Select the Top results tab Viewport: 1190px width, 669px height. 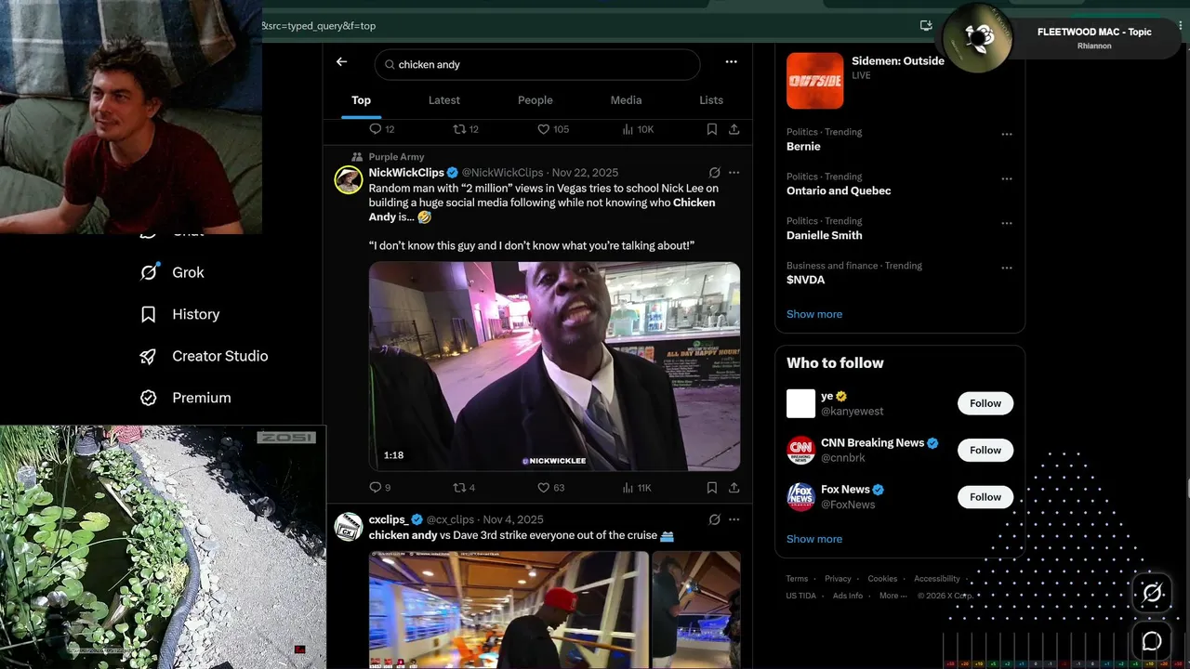pos(361,100)
